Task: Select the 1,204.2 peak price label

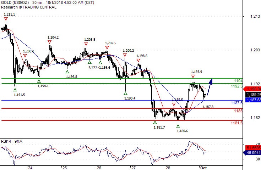Action: (x=53, y=37)
